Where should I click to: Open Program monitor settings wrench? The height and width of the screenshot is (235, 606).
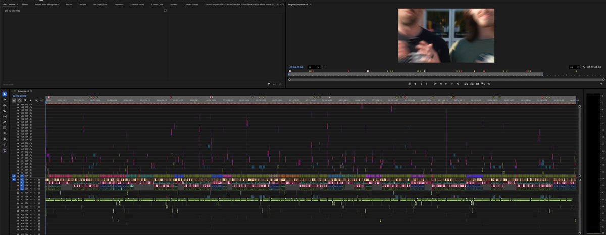[x=584, y=67]
